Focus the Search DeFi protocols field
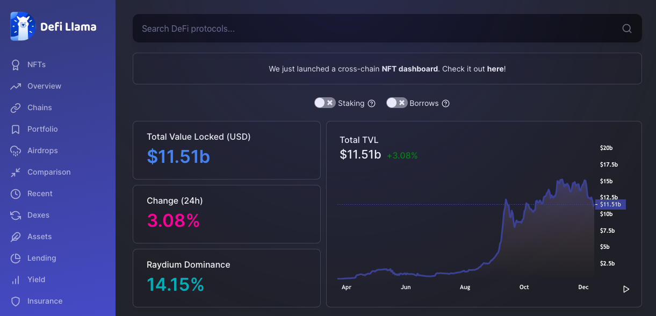 coord(387,28)
